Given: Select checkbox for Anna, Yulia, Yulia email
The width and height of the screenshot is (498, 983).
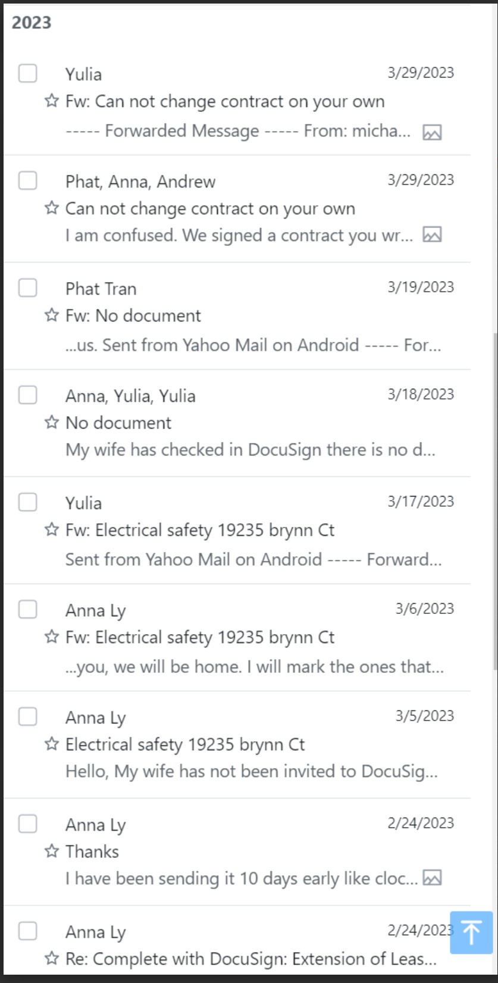Looking at the screenshot, I should [28, 395].
